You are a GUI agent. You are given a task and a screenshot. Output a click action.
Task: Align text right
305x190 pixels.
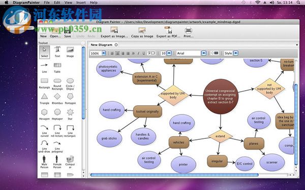pos(123,53)
